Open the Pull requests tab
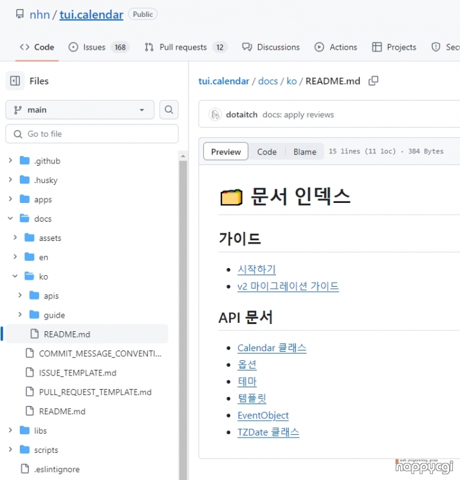Viewport: 460px width, 480px height. point(186,47)
